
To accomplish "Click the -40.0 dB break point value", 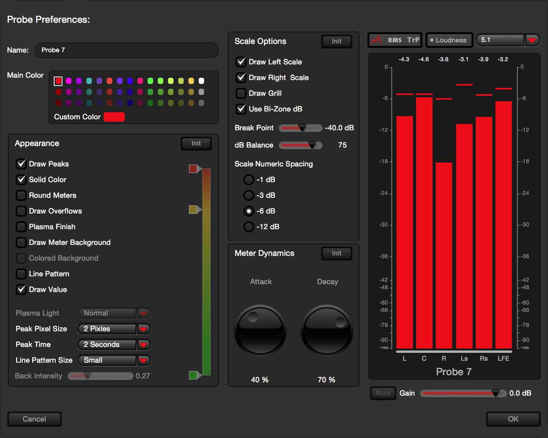I will click(340, 128).
